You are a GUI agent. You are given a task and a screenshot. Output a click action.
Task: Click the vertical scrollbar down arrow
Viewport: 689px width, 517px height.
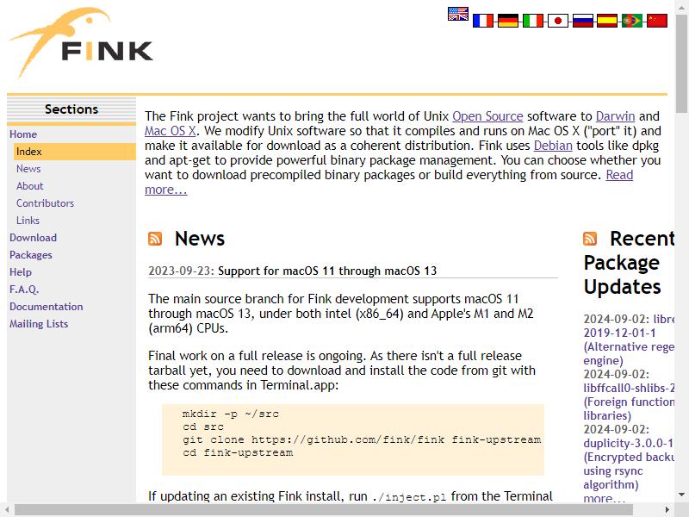tap(681, 495)
